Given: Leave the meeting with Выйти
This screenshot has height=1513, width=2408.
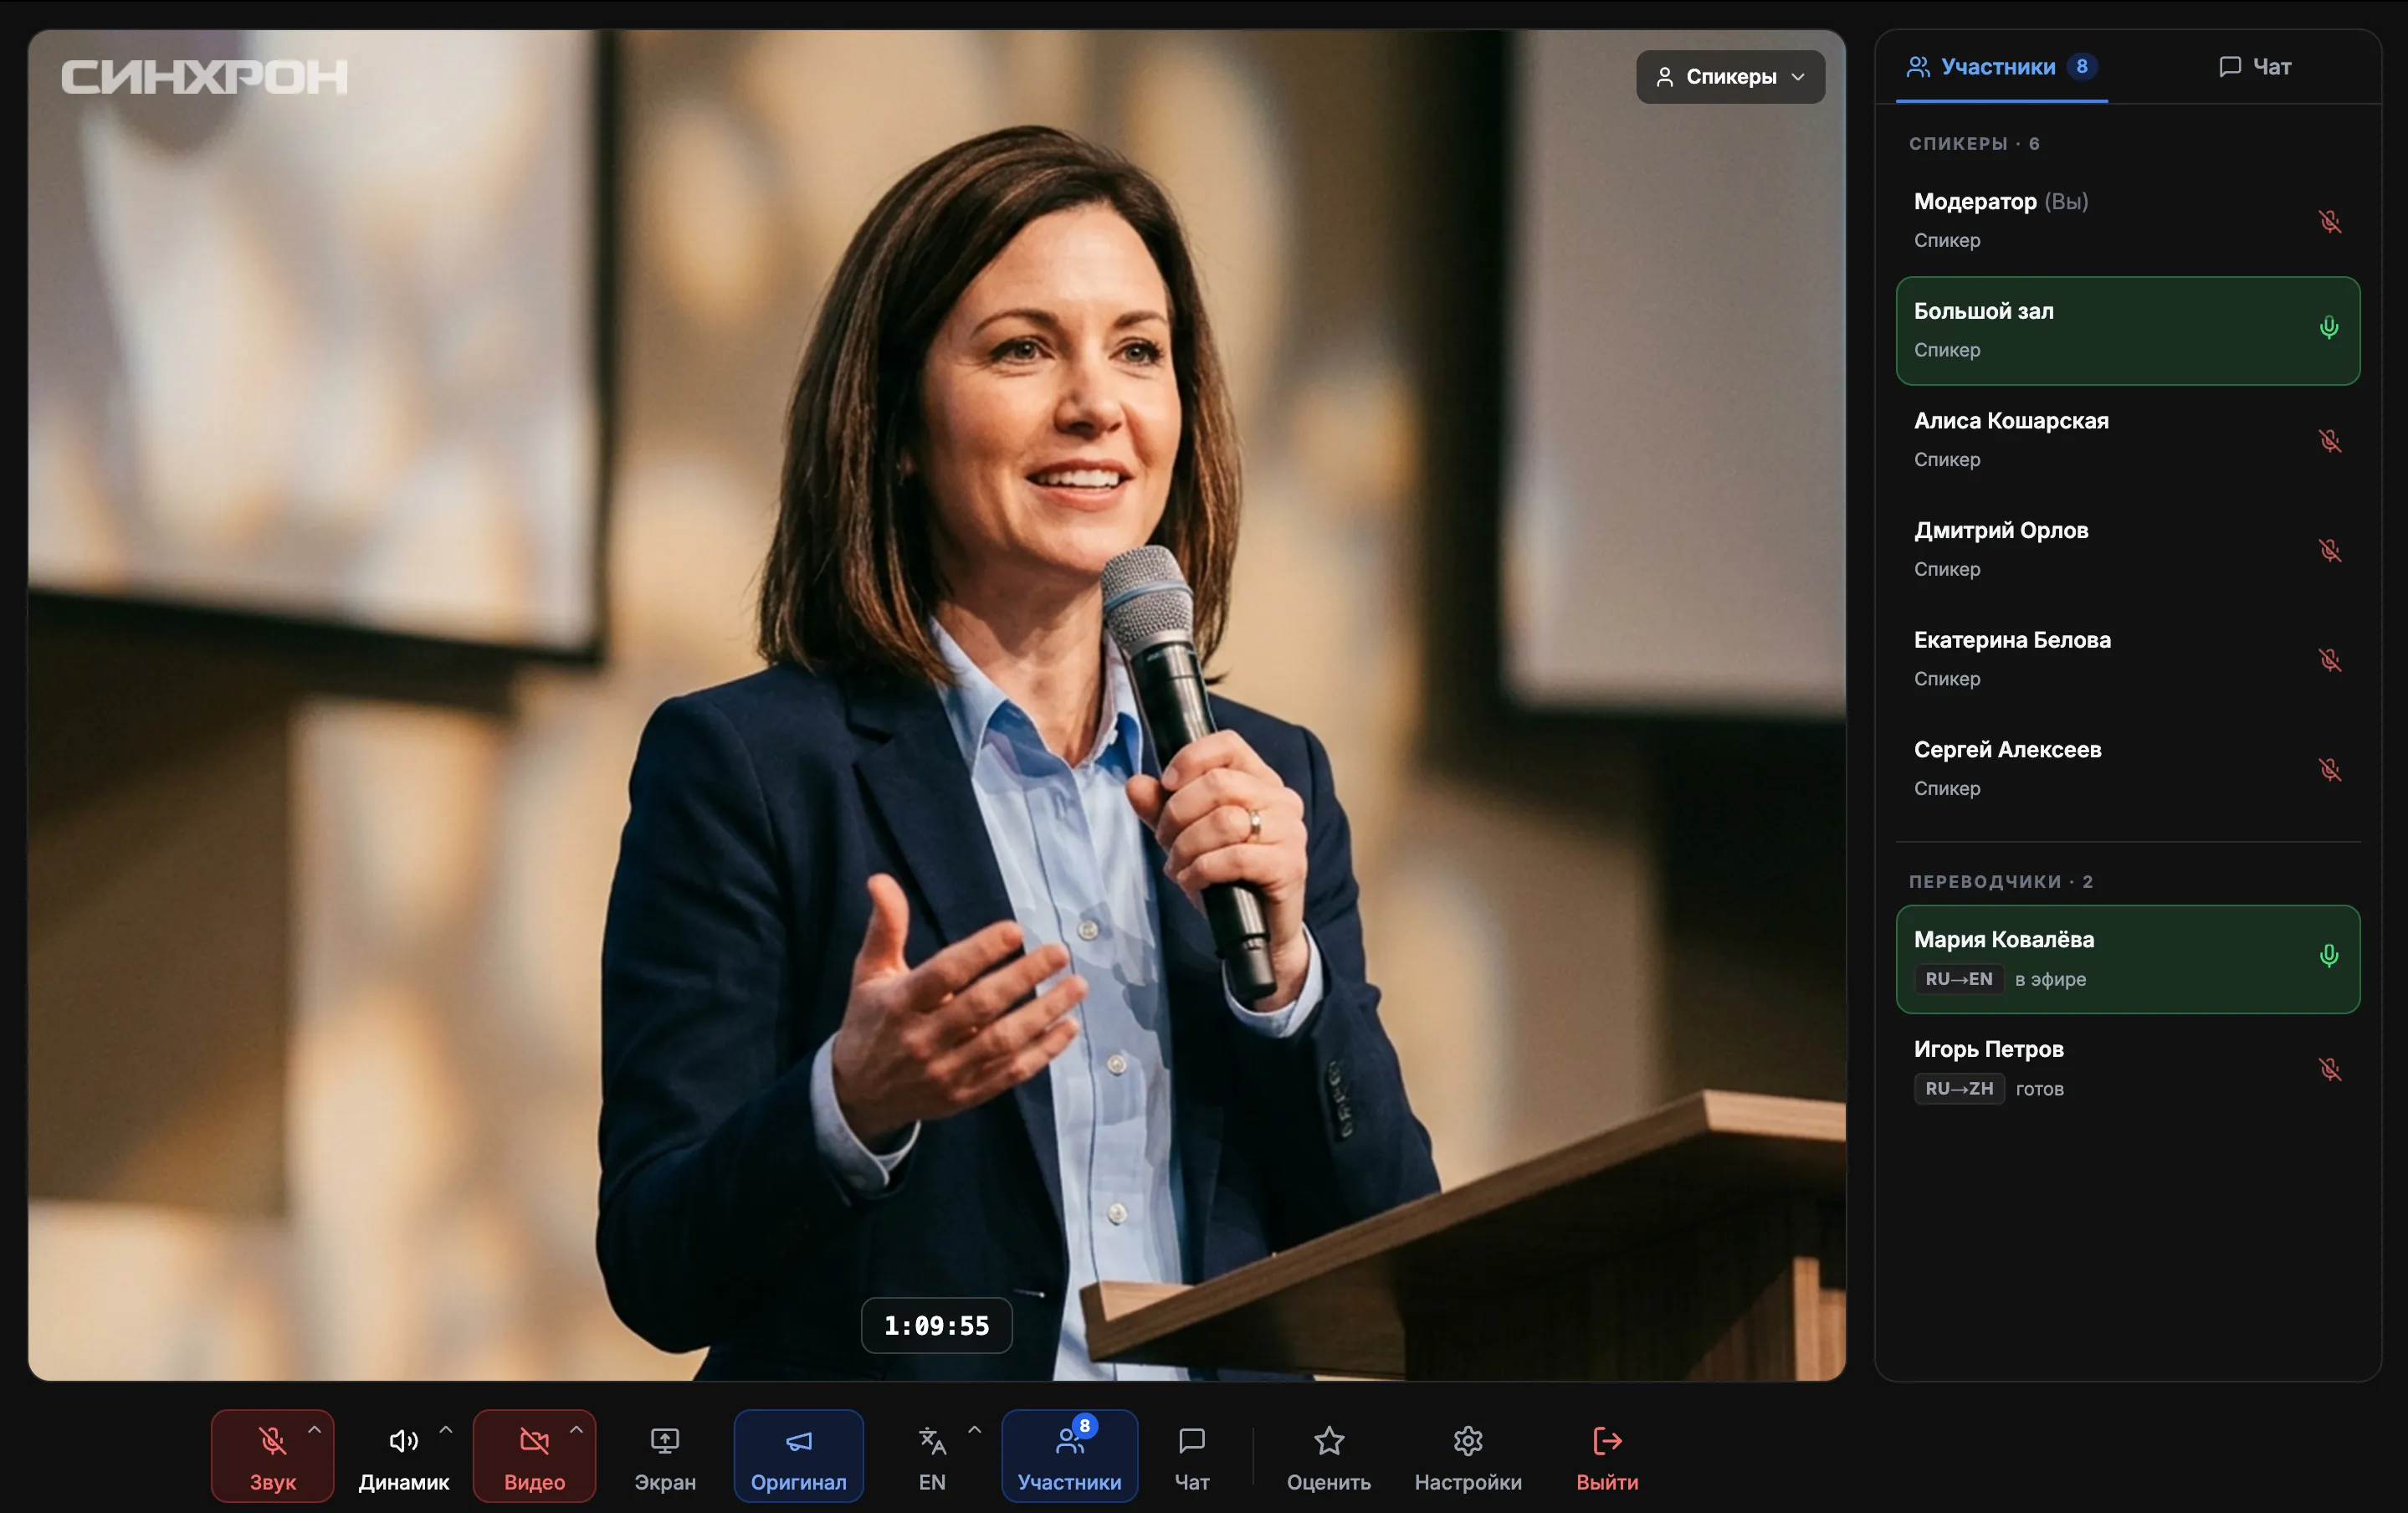Looking at the screenshot, I should tap(1607, 1456).
